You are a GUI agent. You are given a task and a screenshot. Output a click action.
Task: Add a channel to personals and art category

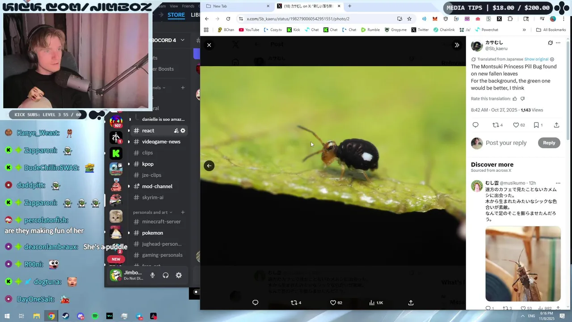click(x=183, y=212)
